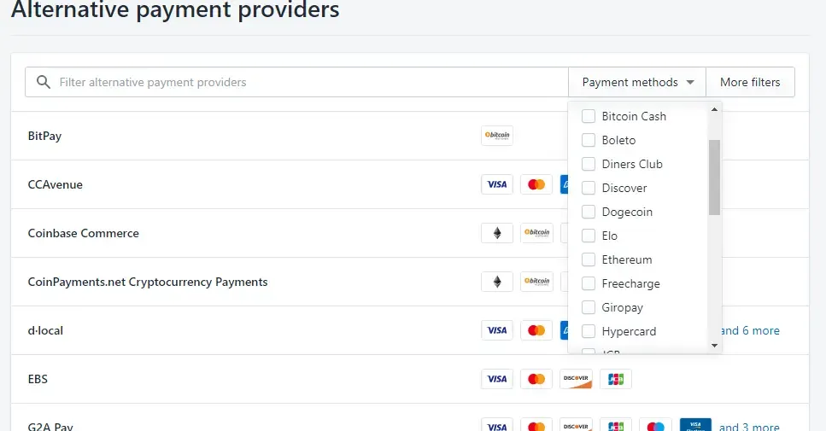The image size is (826, 431).
Task: Enable the Dogecoin filter checkbox
Action: (589, 212)
